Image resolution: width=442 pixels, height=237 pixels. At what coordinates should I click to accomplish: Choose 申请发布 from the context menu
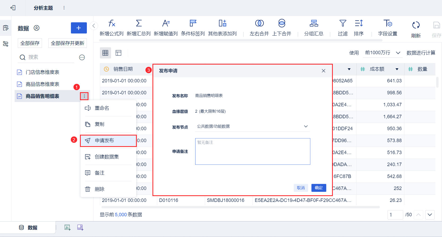coord(108,141)
